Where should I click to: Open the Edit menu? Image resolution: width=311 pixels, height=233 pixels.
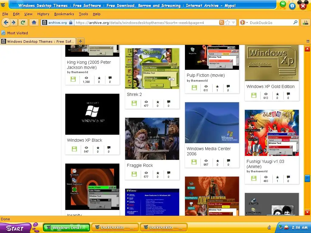click(16, 14)
